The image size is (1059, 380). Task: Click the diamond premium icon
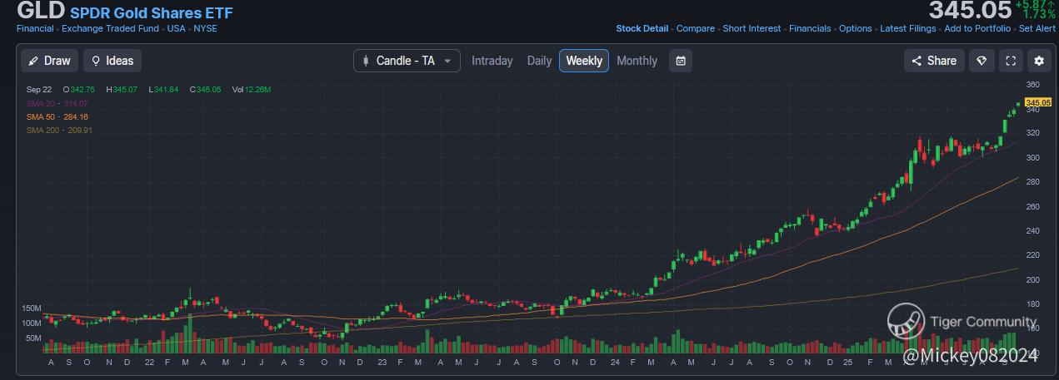click(982, 61)
